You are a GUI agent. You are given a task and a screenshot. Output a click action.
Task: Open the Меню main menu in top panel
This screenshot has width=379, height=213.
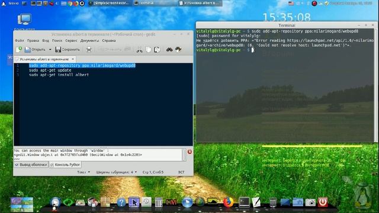(x=10, y=3)
